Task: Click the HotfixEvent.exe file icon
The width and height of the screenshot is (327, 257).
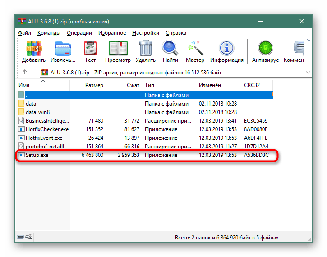Action: tap(21, 138)
